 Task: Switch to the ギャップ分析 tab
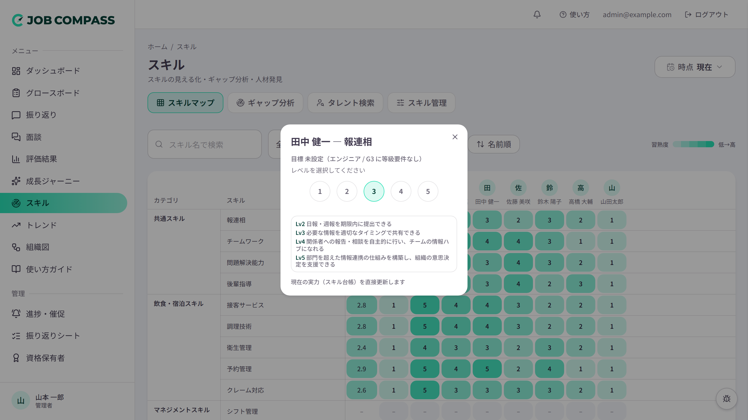pos(265,103)
